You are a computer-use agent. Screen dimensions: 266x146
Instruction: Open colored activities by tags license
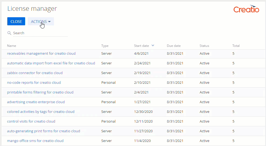(x=41, y=112)
